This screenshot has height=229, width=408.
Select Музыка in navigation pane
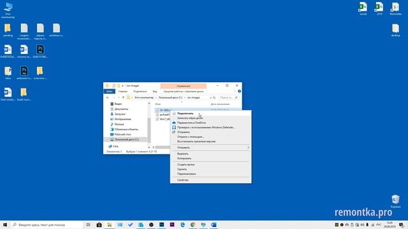pyautogui.click(x=119, y=125)
